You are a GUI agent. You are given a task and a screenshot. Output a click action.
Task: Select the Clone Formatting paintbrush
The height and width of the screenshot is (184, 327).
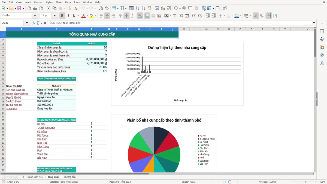pos(70,8)
